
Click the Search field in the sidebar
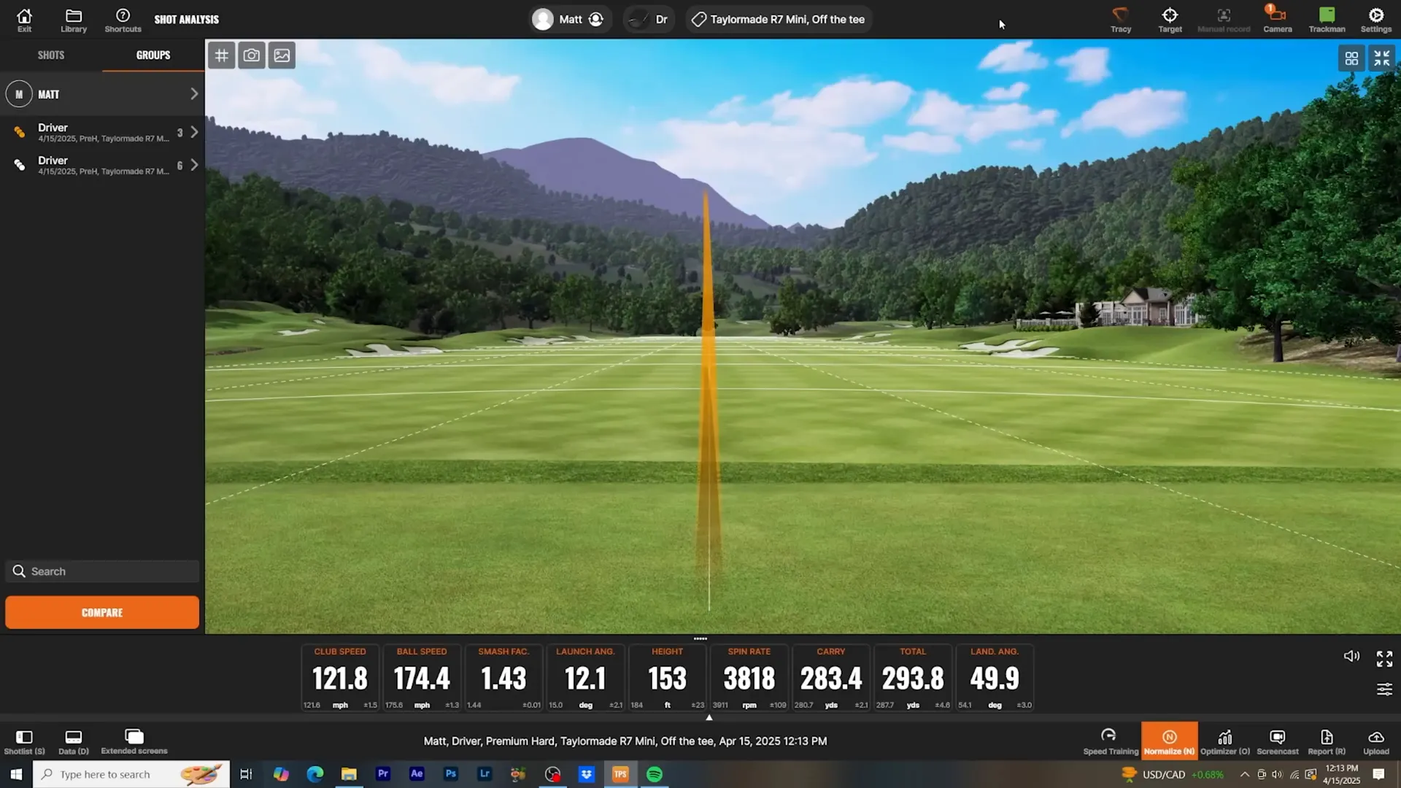102,571
